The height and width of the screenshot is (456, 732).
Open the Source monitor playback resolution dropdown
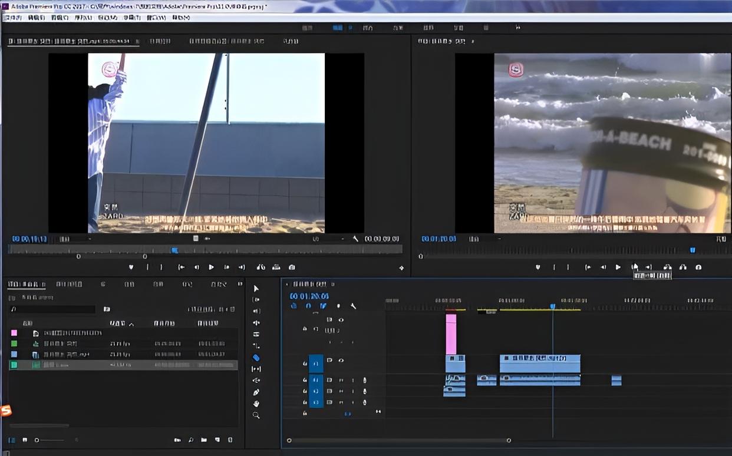(329, 239)
